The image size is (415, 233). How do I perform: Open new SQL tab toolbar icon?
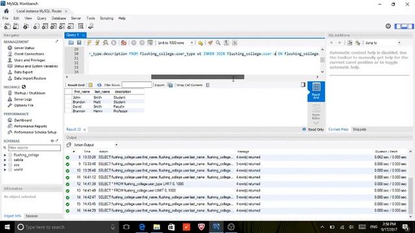7,26
